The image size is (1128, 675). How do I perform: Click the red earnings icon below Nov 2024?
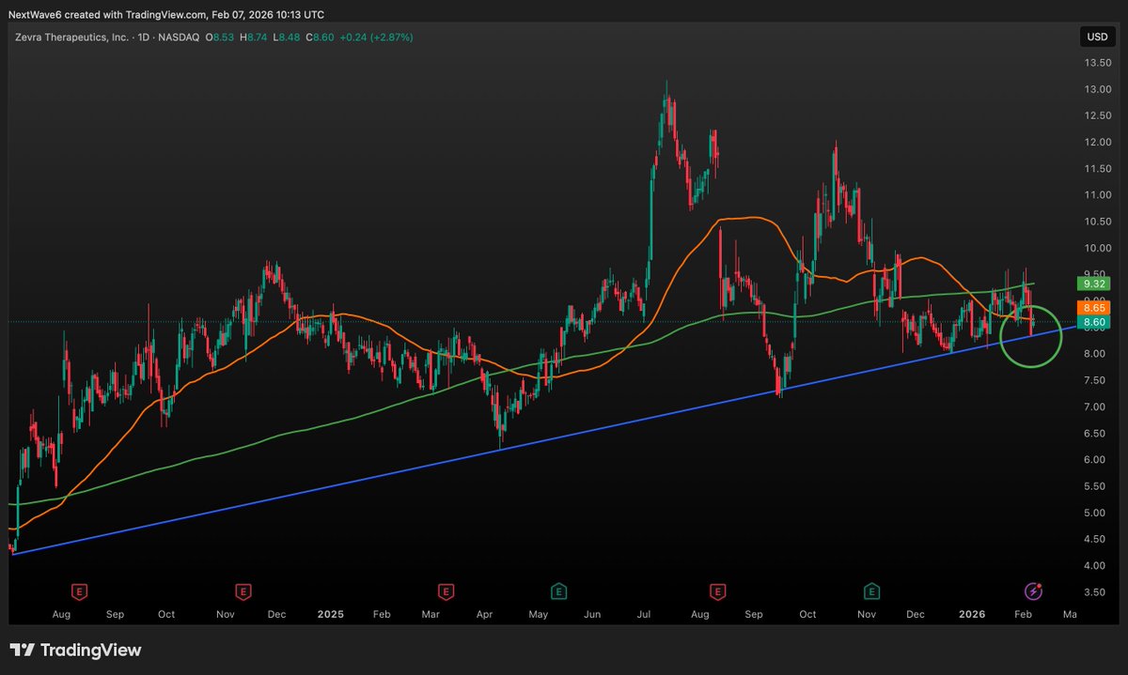243,593
